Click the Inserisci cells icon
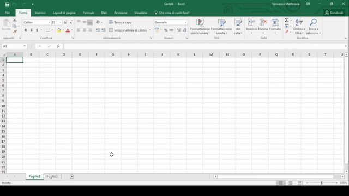The image size is (349, 196). [x=251, y=22]
